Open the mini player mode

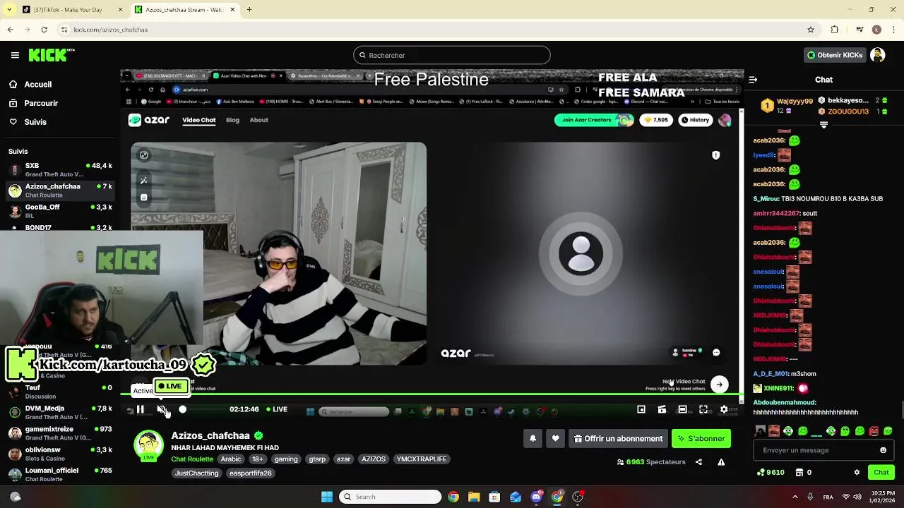click(x=641, y=409)
